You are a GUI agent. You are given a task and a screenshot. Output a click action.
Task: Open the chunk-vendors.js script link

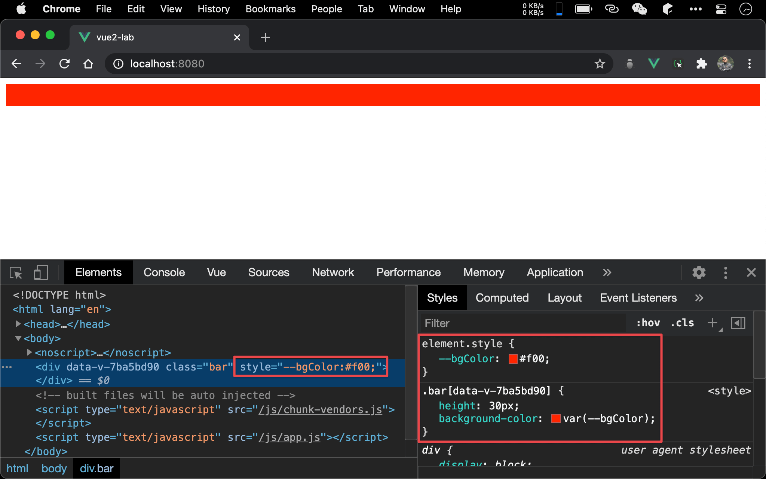coord(320,410)
